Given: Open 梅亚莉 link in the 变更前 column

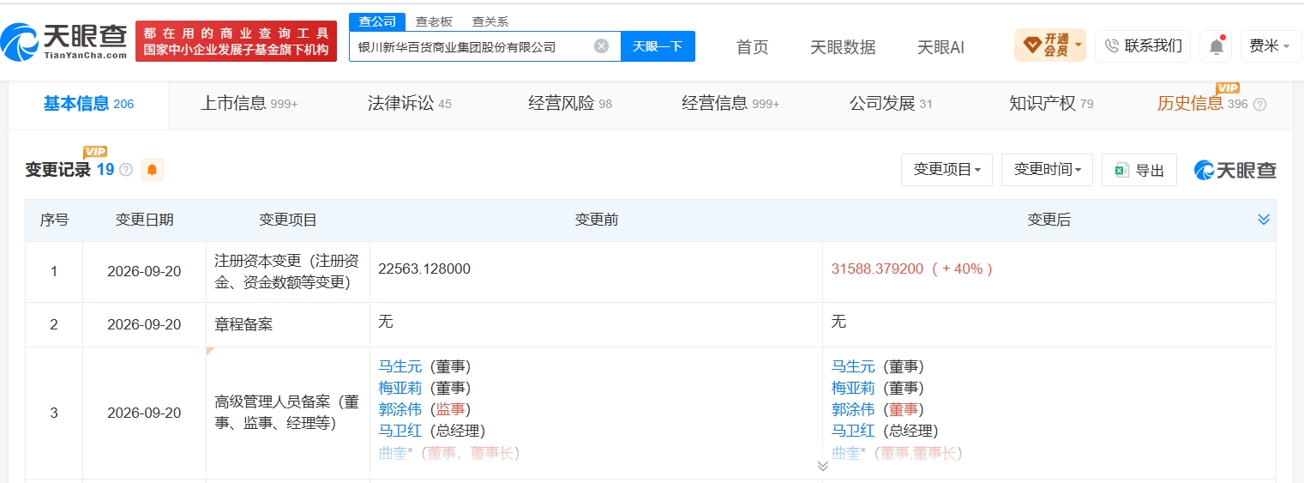Looking at the screenshot, I should (400, 388).
